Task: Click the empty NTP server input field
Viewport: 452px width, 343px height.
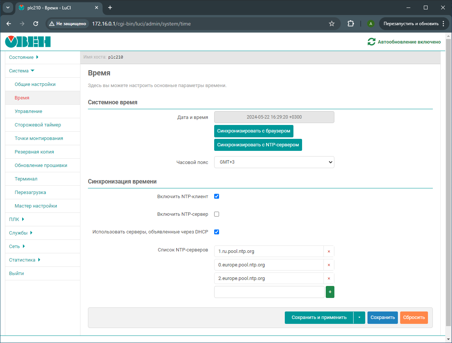Action: click(x=269, y=292)
